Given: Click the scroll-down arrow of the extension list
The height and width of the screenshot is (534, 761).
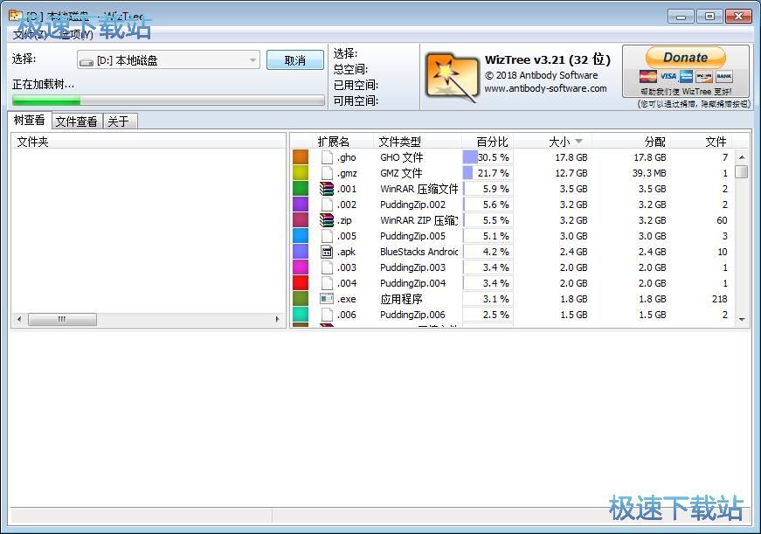Looking at the screenshot, I should 742,319.
